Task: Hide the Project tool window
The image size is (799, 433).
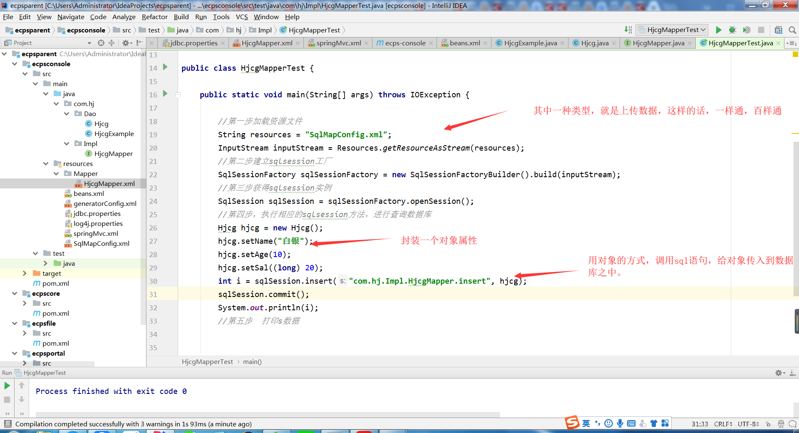Action: (x=139, y=43)
